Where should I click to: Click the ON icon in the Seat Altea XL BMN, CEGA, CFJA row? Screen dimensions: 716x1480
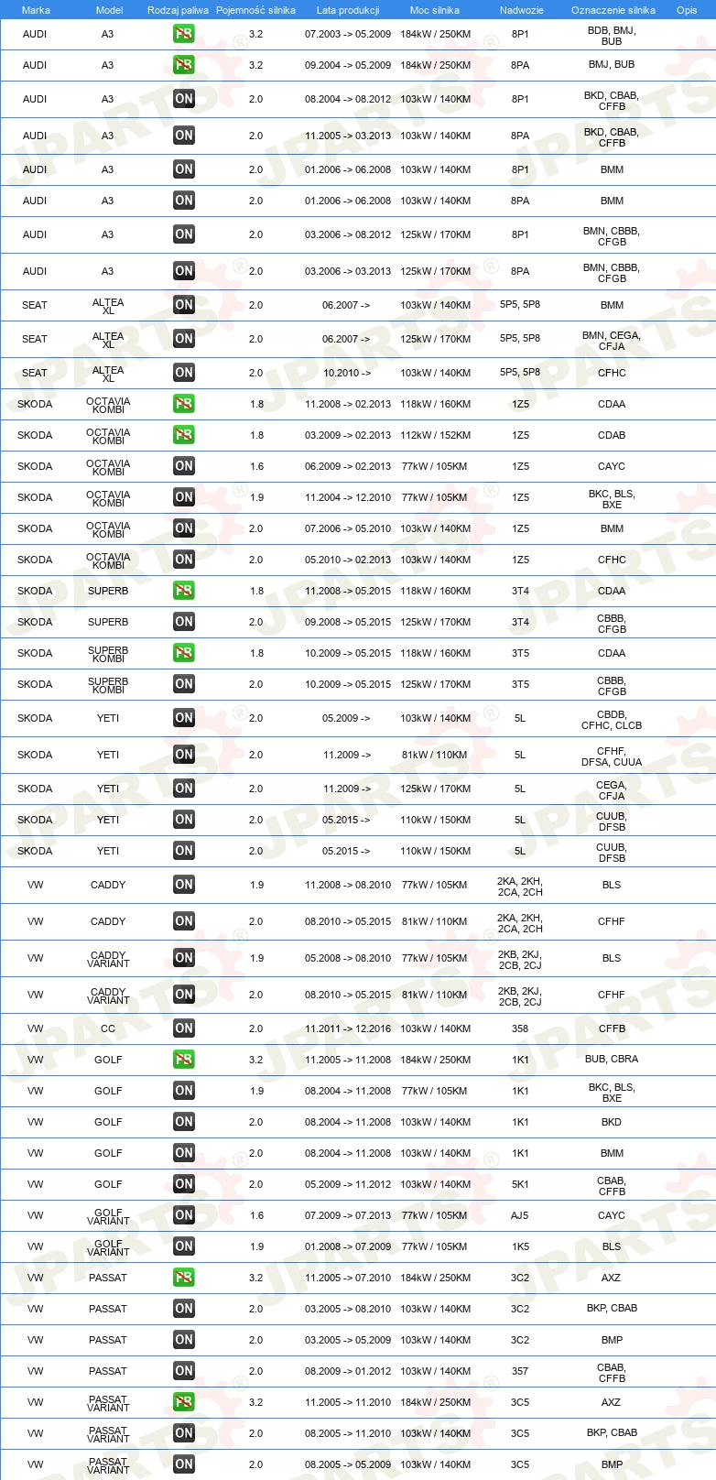[x=184, y=339]
